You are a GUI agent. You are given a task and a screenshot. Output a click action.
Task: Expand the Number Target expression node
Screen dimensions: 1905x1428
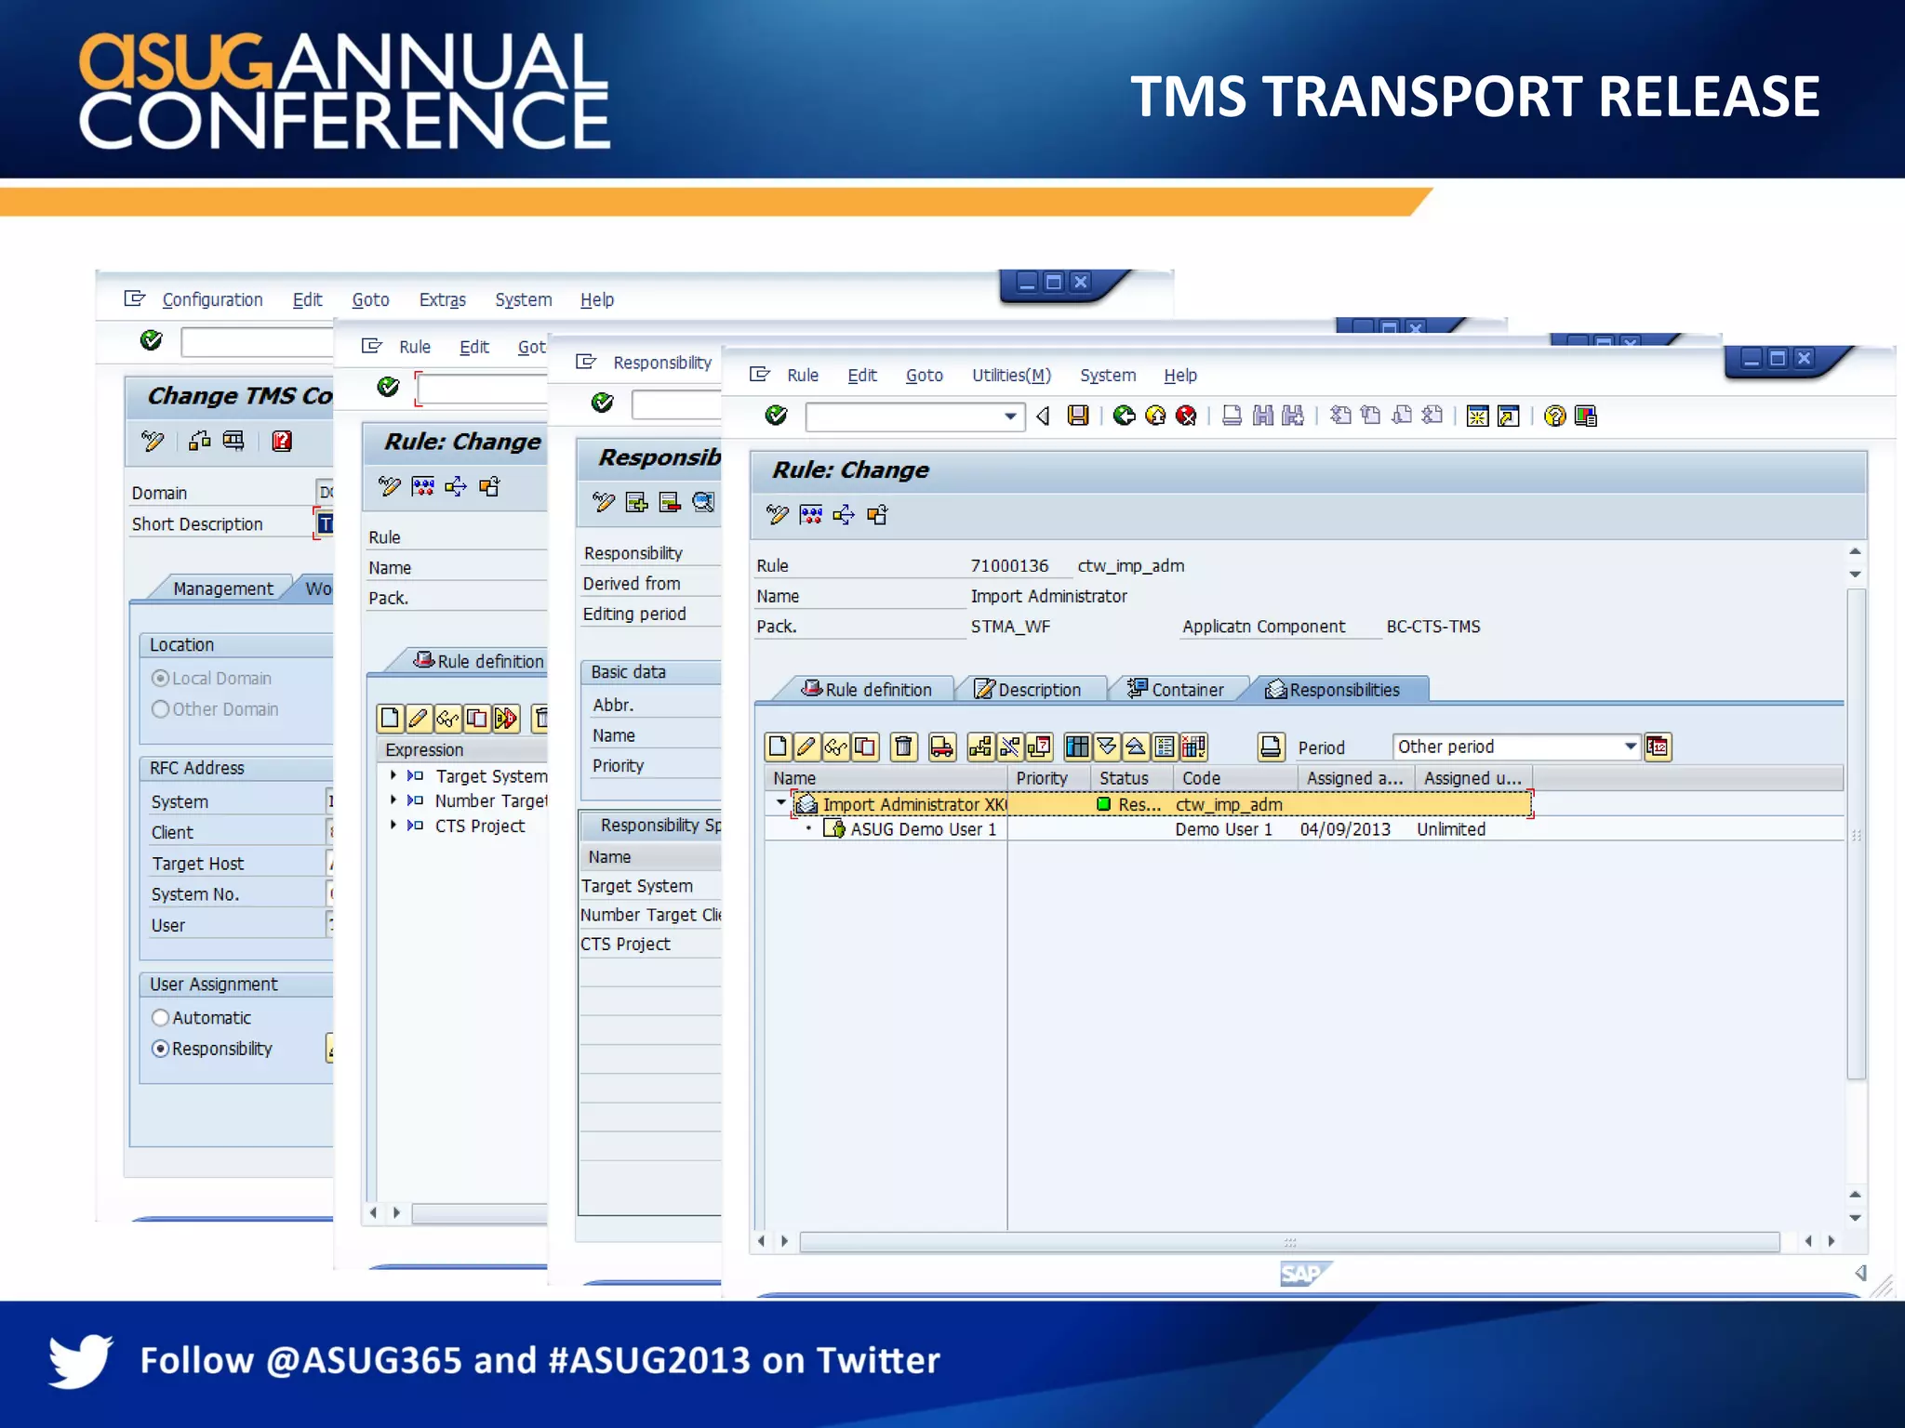[x=393, y=800]
